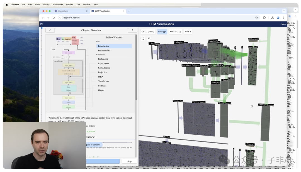Click the help question-mark icon in page header
This screenshot has width=301, height=172.
(42, 24)
